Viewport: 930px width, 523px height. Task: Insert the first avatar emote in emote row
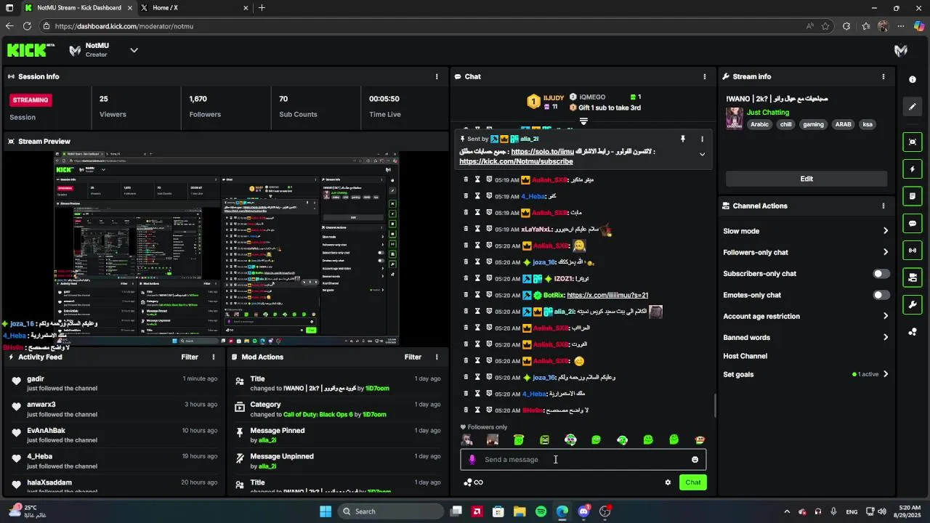pos(467,439)
